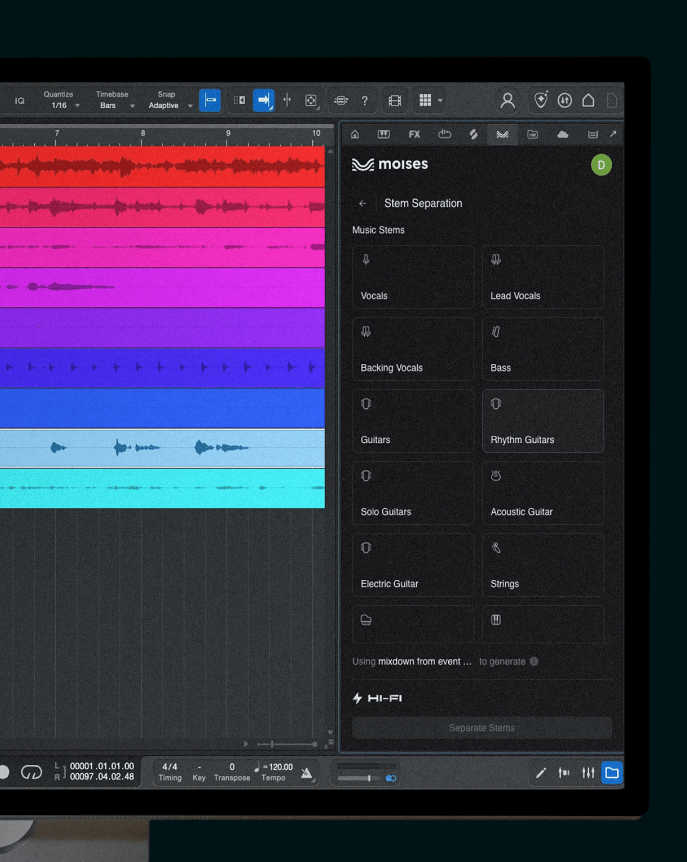This screenshot has width=687, height=862.
Task: Click the circular up-down arrows icon
Action: (x=564, y=100)
